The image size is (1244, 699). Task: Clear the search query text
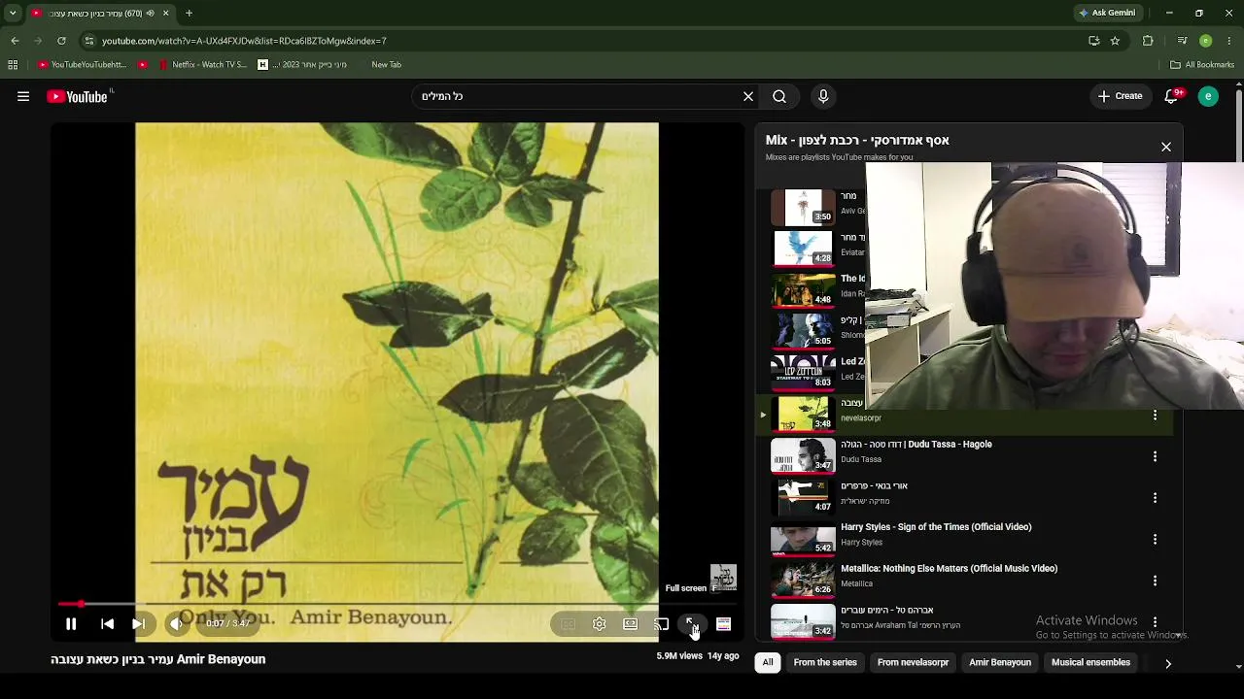click(x=748, y=96)
